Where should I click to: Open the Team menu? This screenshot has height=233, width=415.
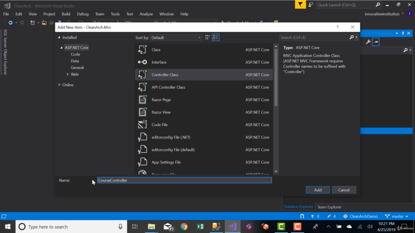tap(100, 14)
